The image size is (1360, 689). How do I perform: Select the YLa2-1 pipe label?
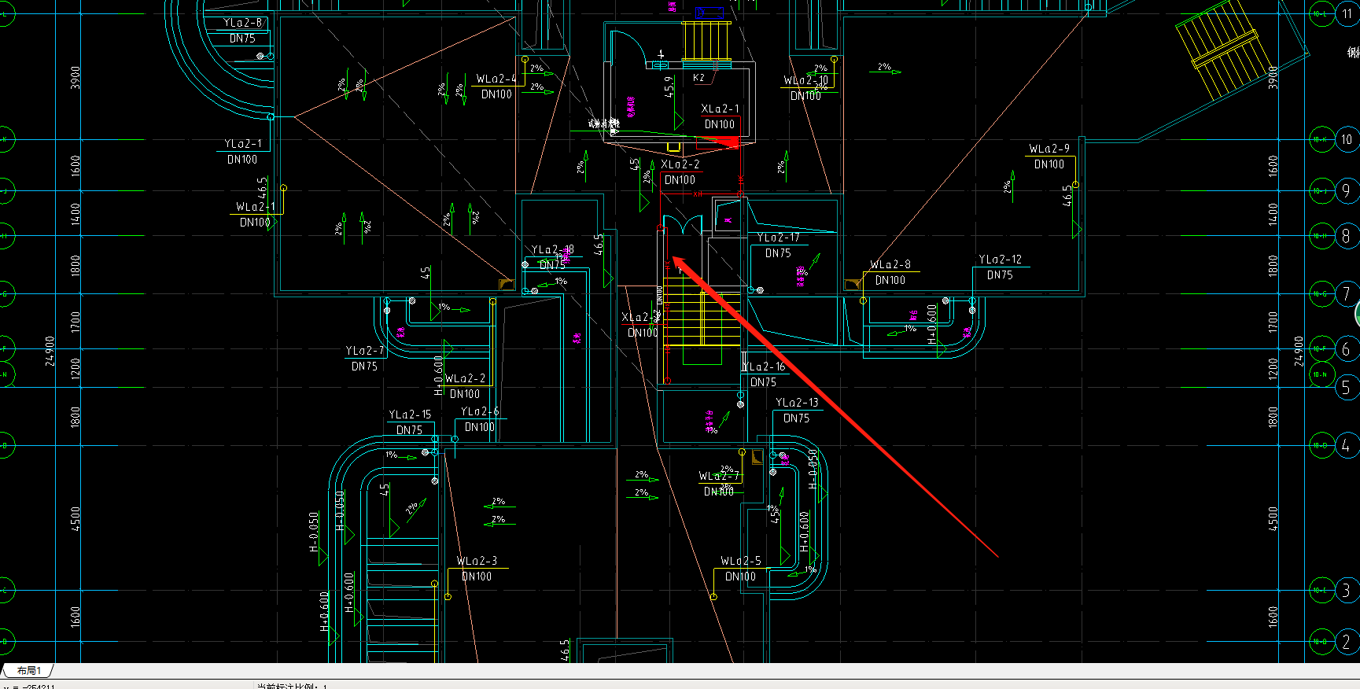click(243, 143)
